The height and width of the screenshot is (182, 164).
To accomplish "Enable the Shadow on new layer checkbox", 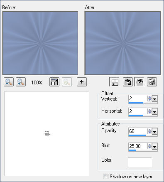I will pos(105,177).
